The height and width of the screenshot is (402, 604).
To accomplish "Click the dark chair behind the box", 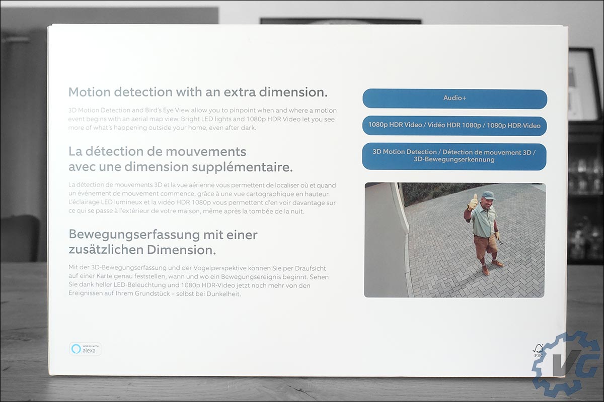I will point(20,237).
